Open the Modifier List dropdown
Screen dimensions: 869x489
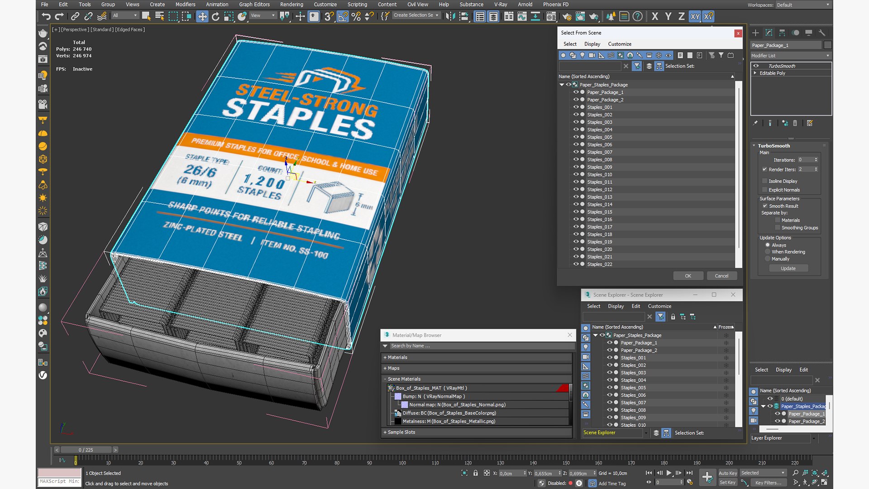point(791,56)
